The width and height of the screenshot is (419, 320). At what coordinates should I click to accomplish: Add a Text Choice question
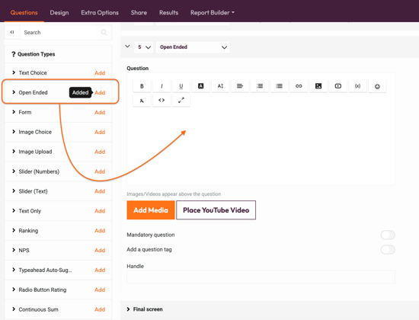coord(100,73)
